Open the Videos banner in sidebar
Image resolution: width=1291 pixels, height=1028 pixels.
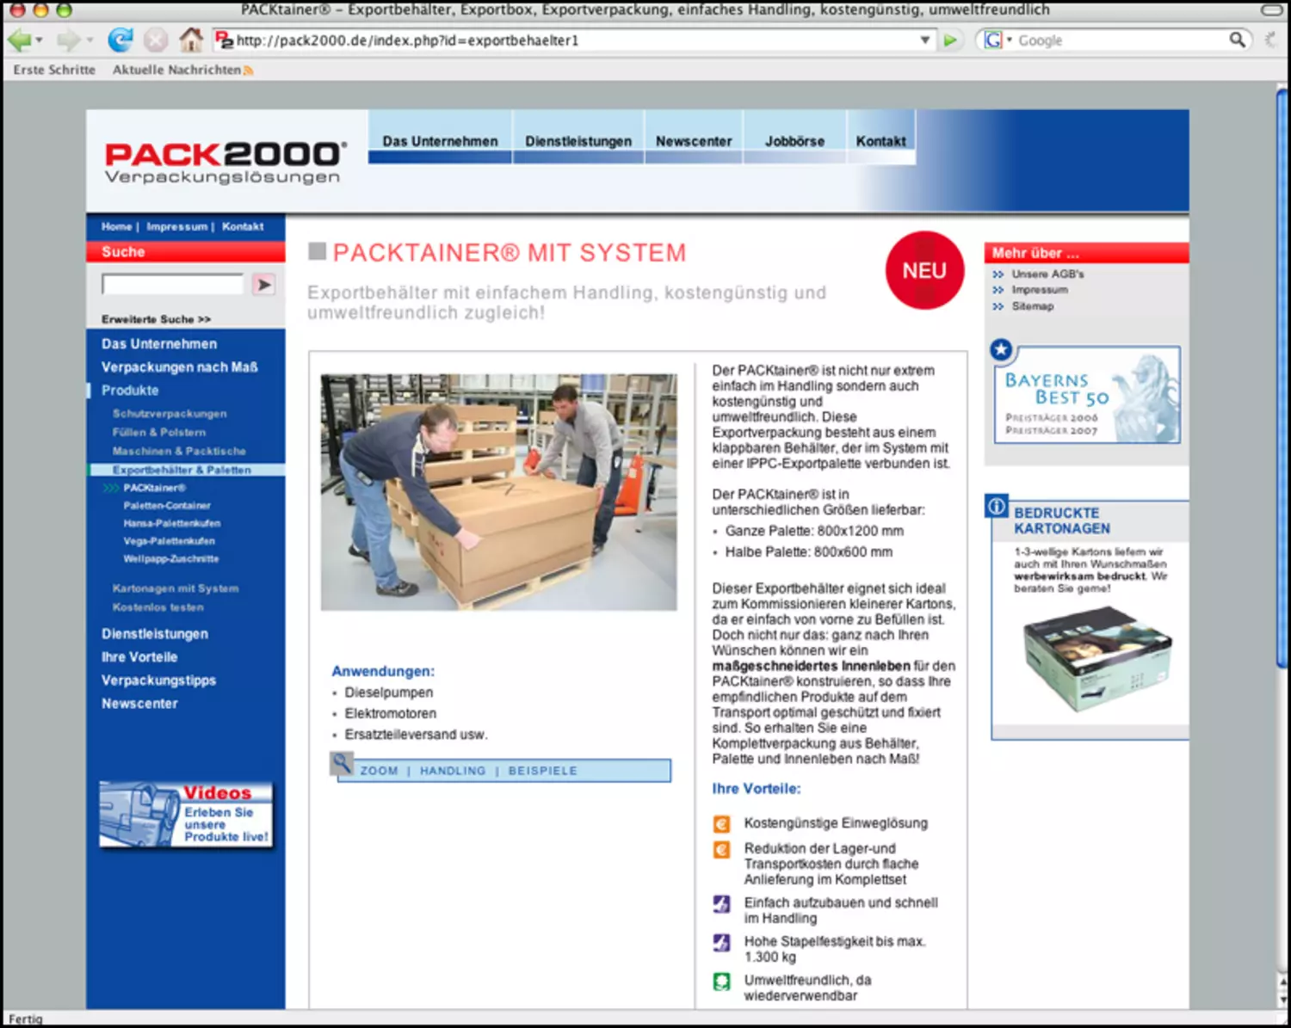[186, 815]
